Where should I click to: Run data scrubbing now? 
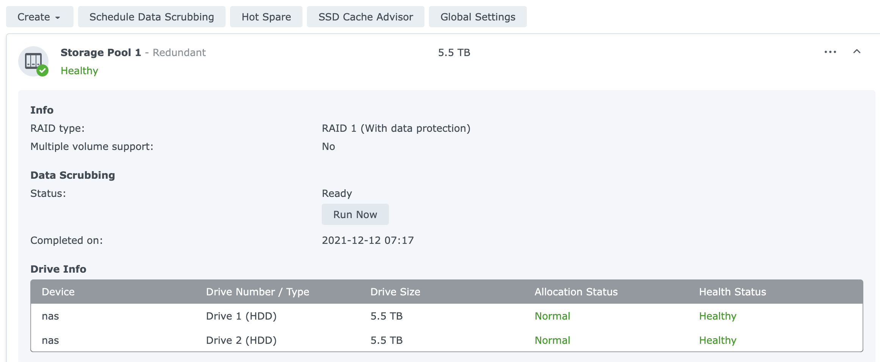click(355, 215)
